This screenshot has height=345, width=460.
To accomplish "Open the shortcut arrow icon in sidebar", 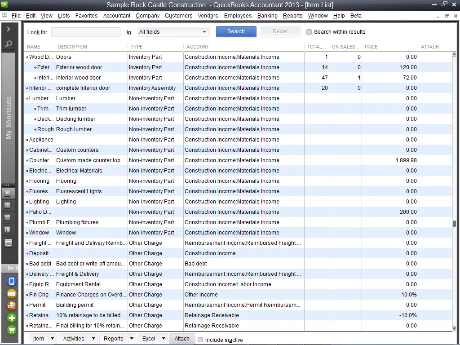I will point(8,194).
